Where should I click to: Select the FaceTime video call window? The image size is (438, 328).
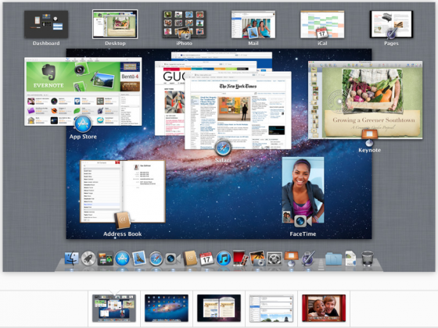[x=303, y=190]
